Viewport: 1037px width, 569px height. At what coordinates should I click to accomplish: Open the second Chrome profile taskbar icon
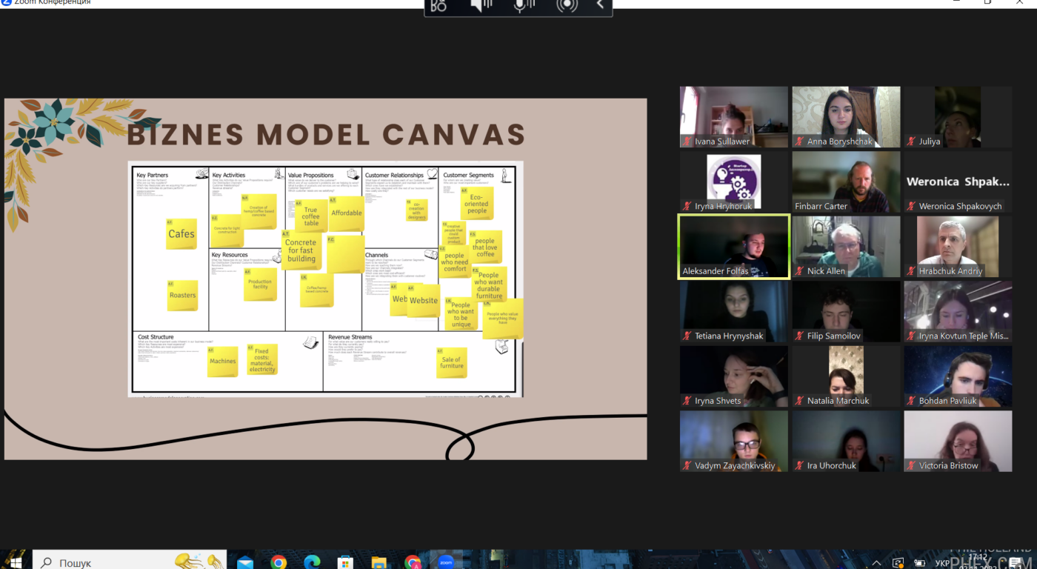pyautogui.click(x=413, y=562)
